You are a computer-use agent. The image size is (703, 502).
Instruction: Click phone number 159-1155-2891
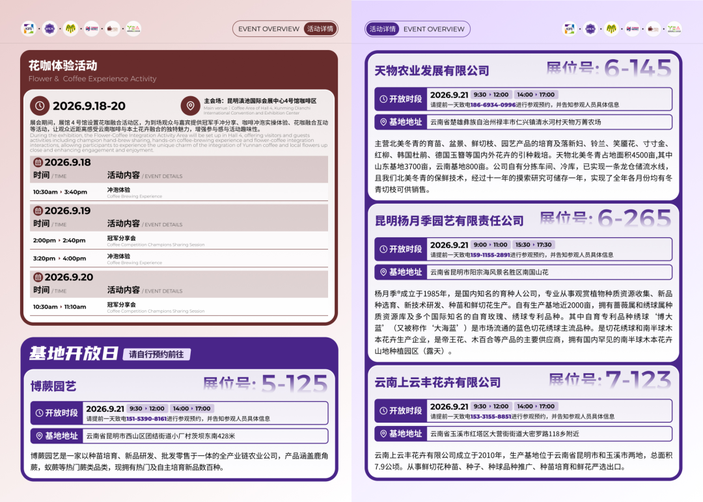click(x=490, y=255)
